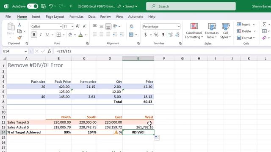Click the Search box
Image resolution: width=271 pixels, height=152 pixels.
point(191,6)
